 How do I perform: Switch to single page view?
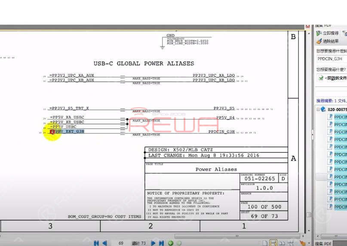point(265,243)
